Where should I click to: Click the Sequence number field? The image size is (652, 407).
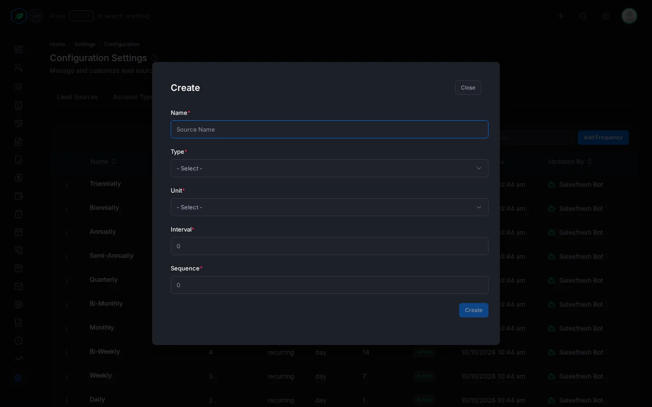[330, 285]
